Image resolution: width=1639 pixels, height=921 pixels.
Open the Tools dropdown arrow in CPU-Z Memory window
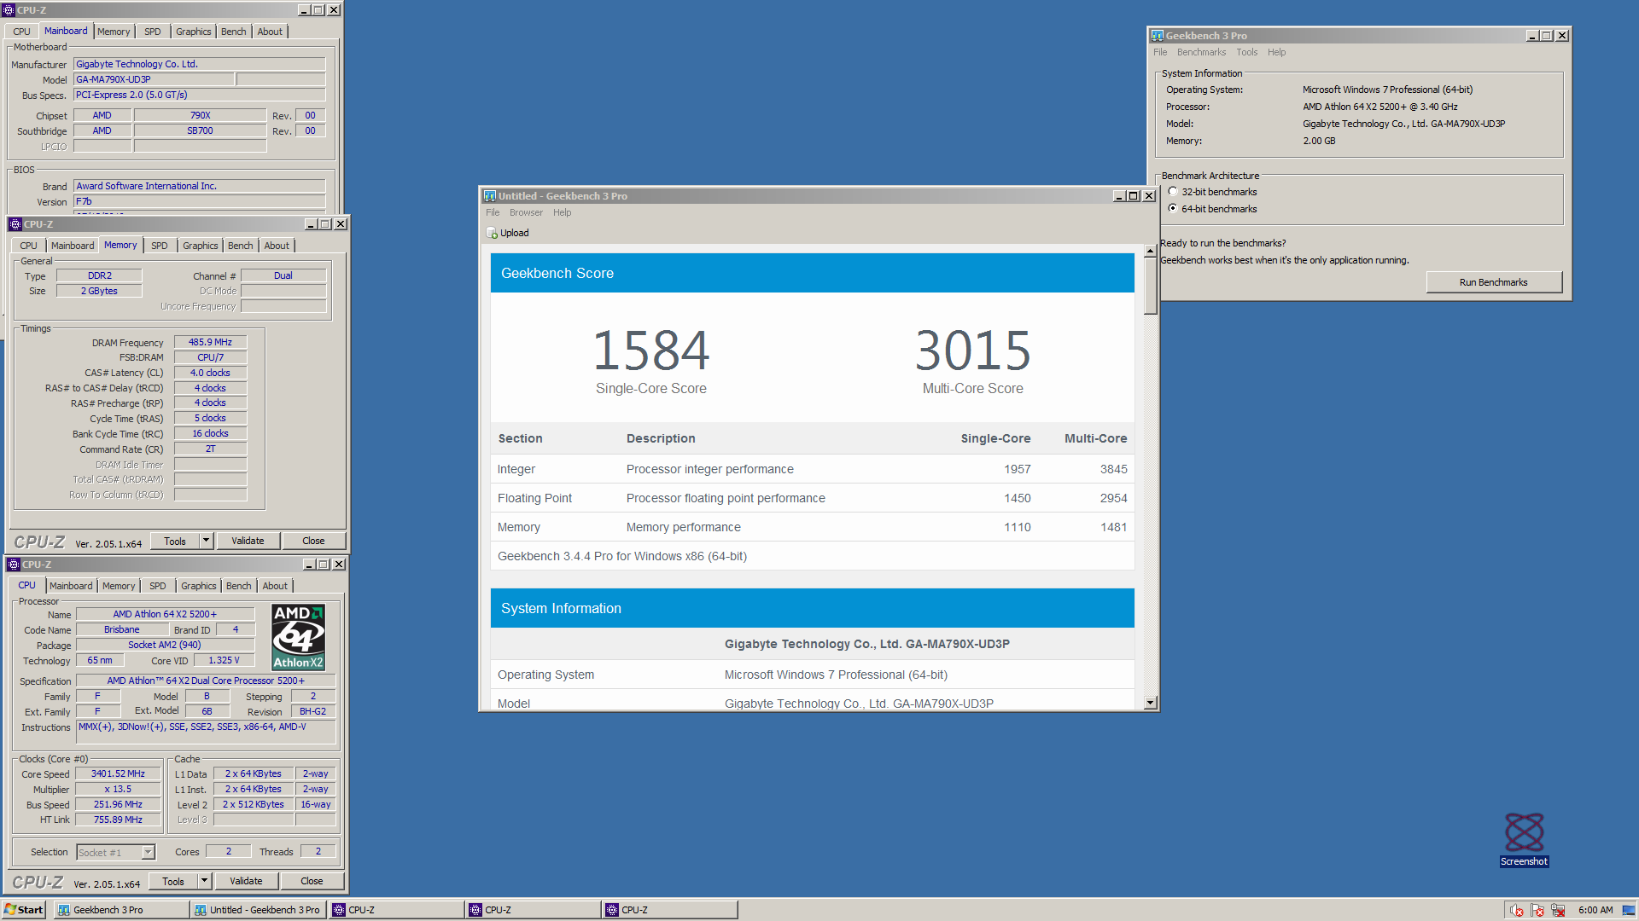coord(206,541)
